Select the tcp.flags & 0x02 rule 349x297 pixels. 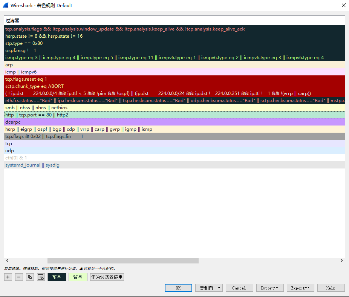[174, 136]
